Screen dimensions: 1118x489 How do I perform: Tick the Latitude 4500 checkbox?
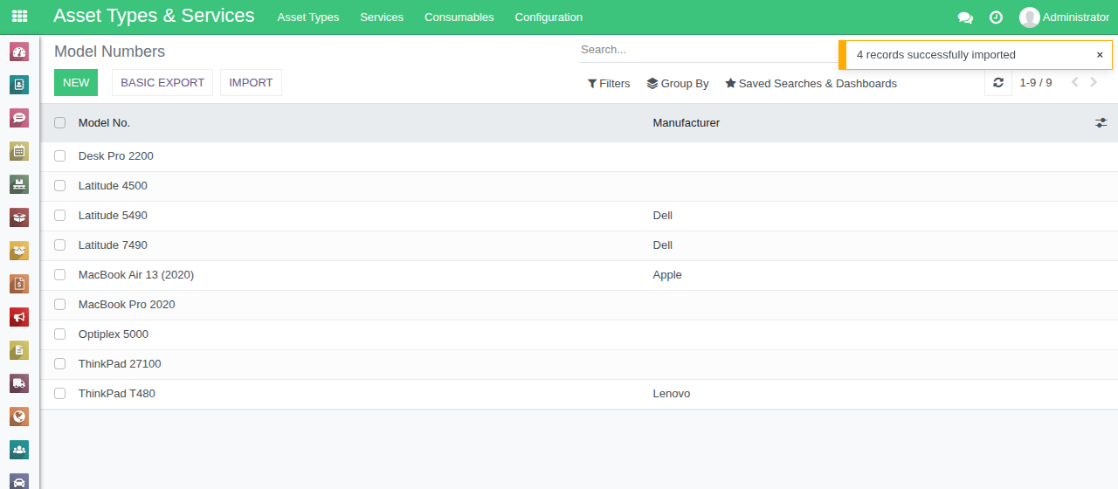tap(60, 186)
